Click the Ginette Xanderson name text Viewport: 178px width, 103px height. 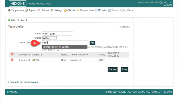click(x=79, y=55)
